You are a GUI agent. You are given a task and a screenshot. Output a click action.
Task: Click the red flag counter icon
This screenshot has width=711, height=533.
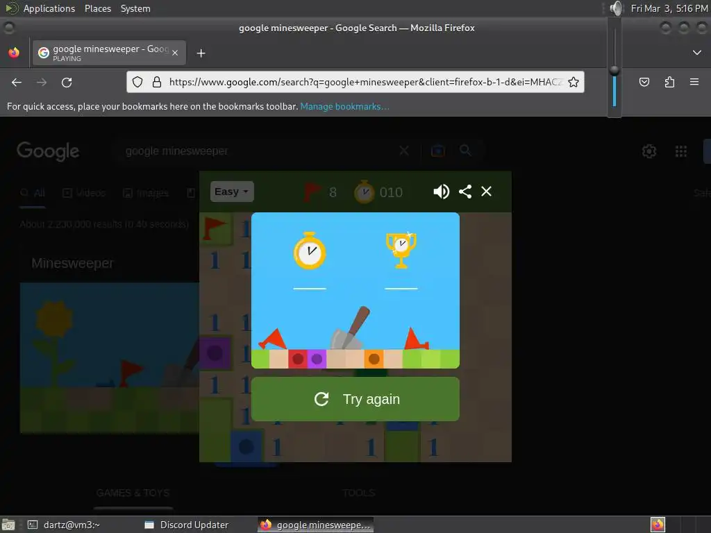tap(312, 192)
